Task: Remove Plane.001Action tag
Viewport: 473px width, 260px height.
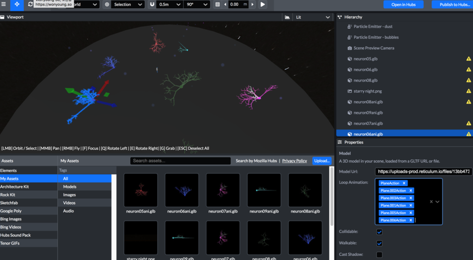Action: (411, 206)
